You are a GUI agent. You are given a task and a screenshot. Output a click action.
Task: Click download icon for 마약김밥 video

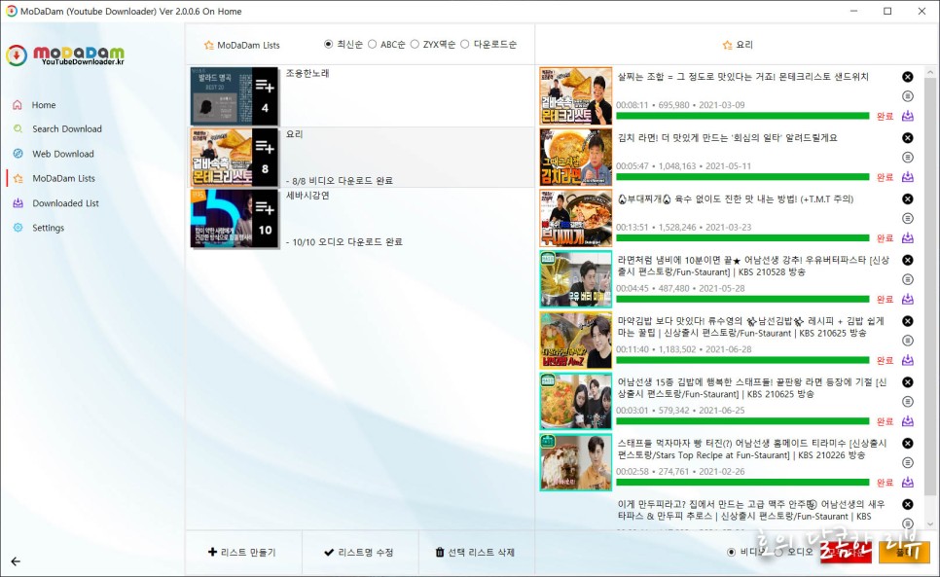pyautogui.click(x=908, y=360)
